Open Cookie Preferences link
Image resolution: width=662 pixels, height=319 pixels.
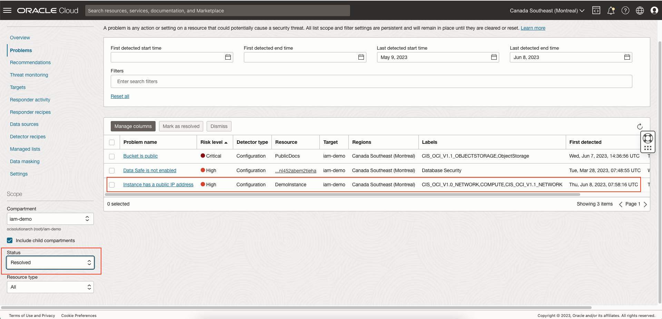[x=79, y=316]
